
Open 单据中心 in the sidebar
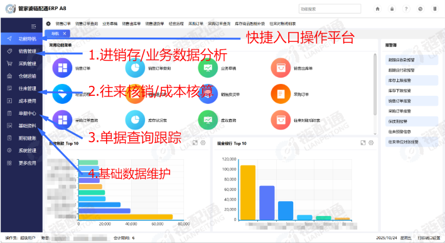tap(21, 113)
